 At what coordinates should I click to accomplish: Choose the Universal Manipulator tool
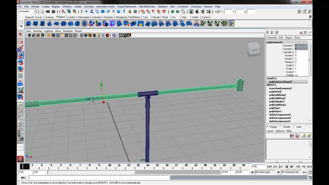[x=20, y=76]
